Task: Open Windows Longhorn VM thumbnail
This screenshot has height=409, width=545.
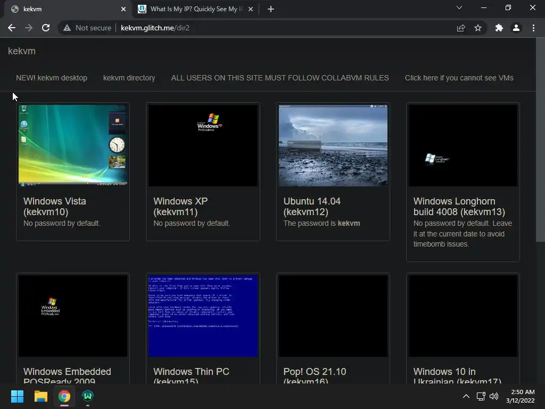Action: 463,145
